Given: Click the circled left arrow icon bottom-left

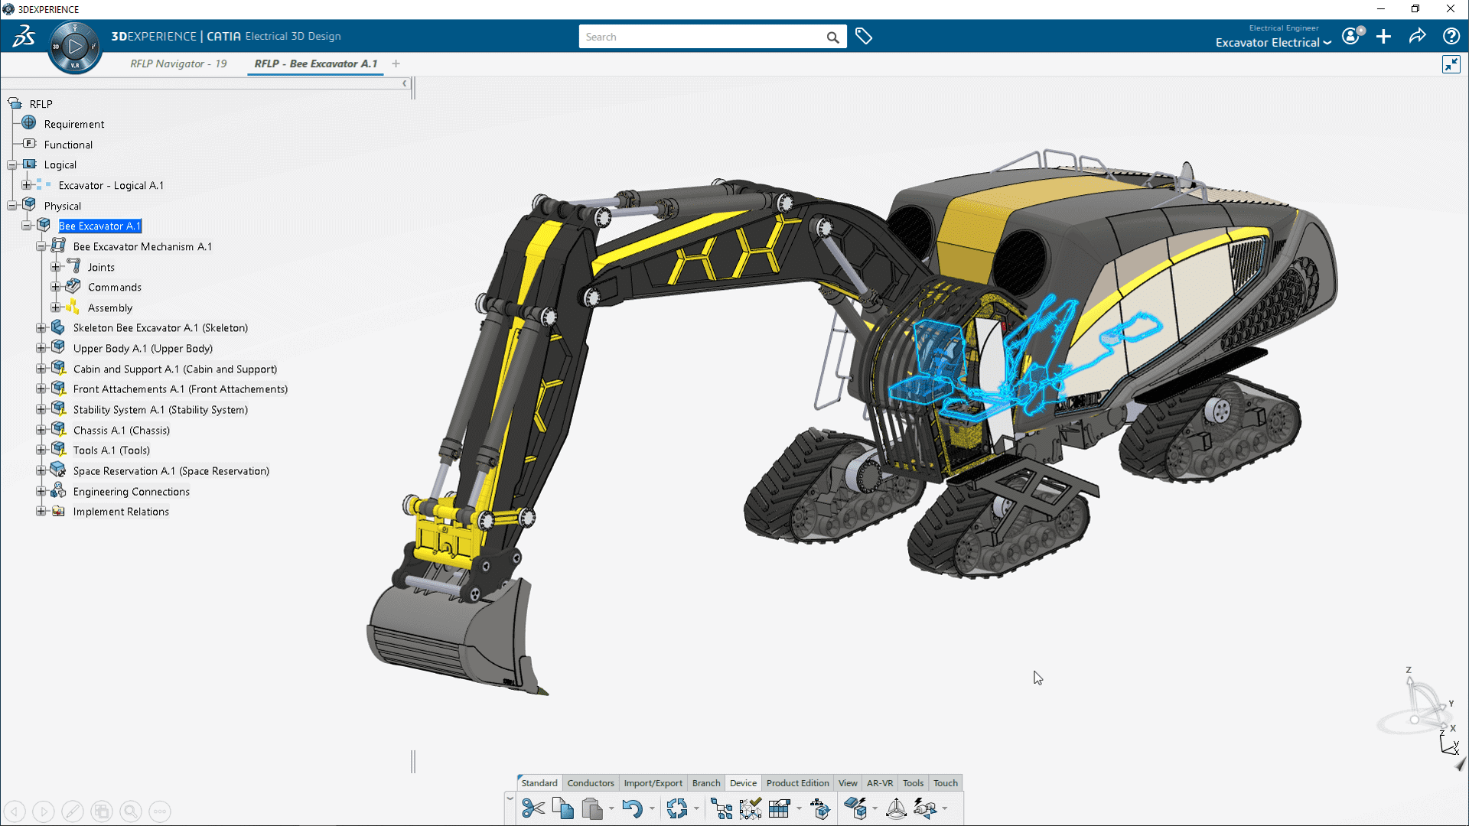Looking at the screenshot, I should tap(15, 811).
